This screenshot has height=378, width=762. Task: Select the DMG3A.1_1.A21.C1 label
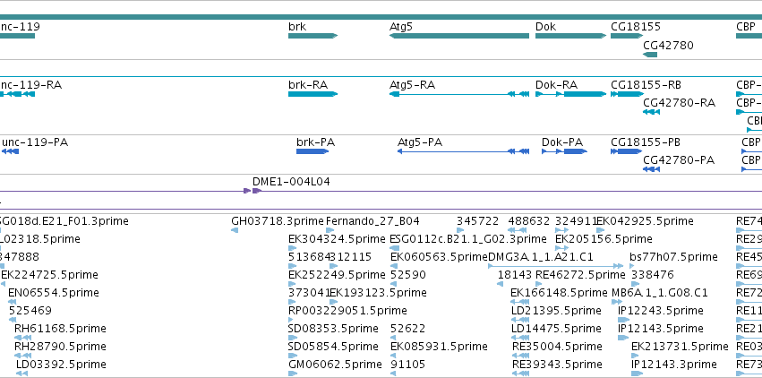pos(541,256)
